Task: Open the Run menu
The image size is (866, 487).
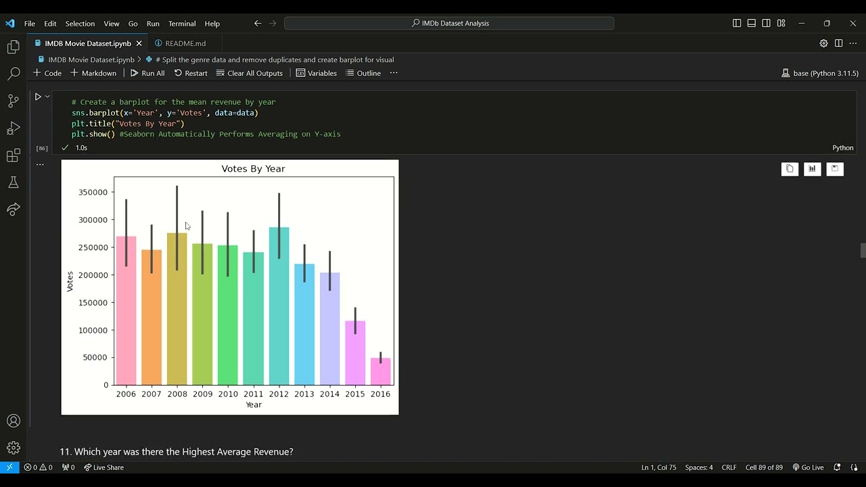Action: (153, 23)
